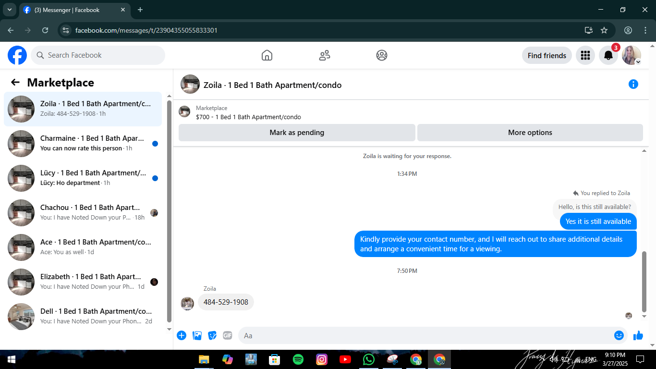This screenshot has height=369, width=656.
Task: Choose a sticker
Action: tap(212, 335)
